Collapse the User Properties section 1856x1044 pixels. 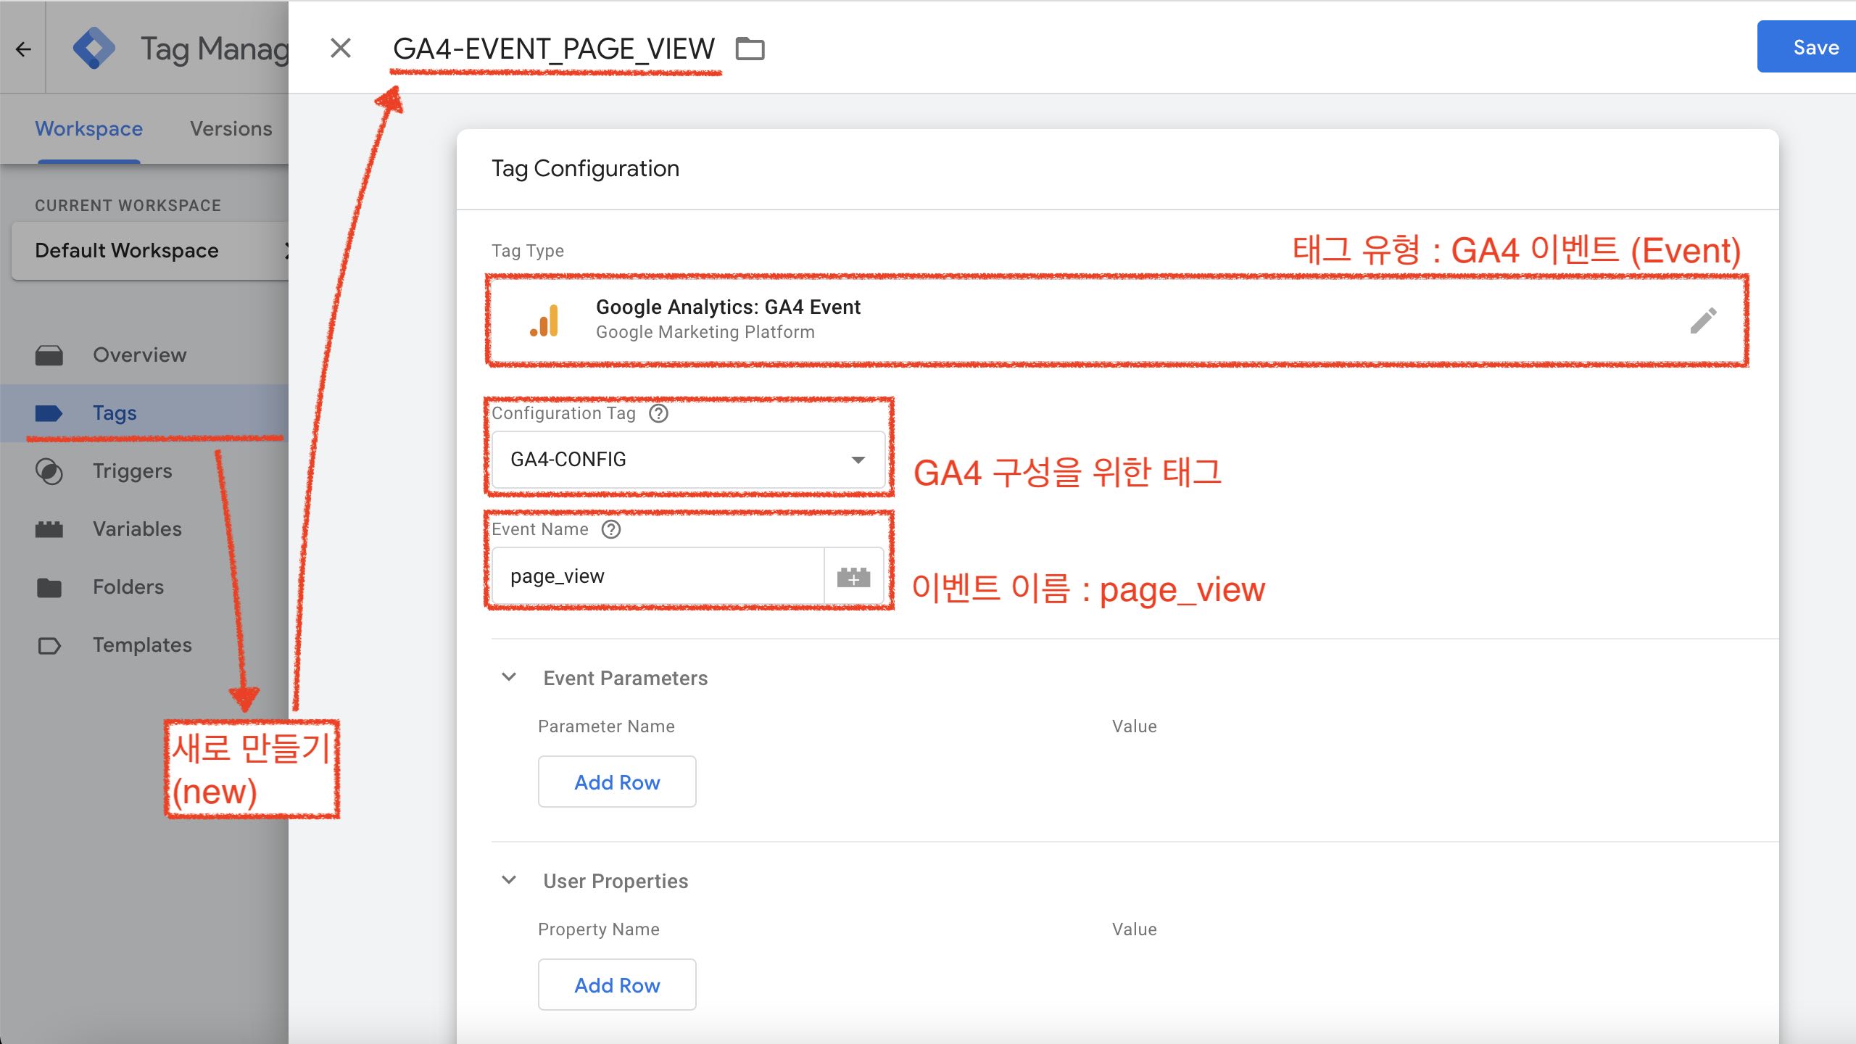509,879
